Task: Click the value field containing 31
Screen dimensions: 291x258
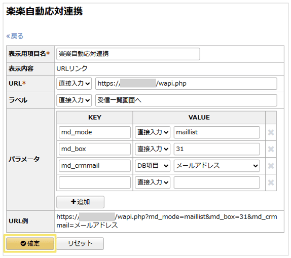Action: [x=217, y=149]
